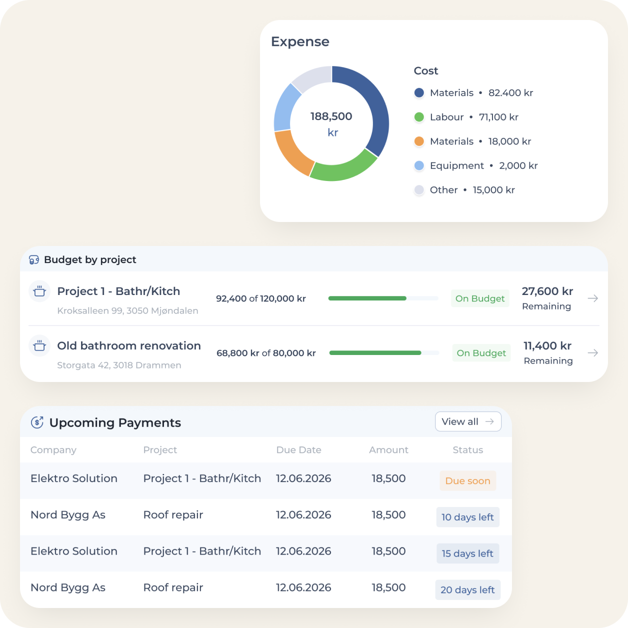Click the Old bathroom renovation progress bar

[x=384, y=353]
